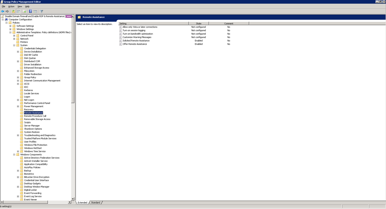386x209 pixels.
Task: Expand the Power Management node
Action: click(x=18, y=106)
